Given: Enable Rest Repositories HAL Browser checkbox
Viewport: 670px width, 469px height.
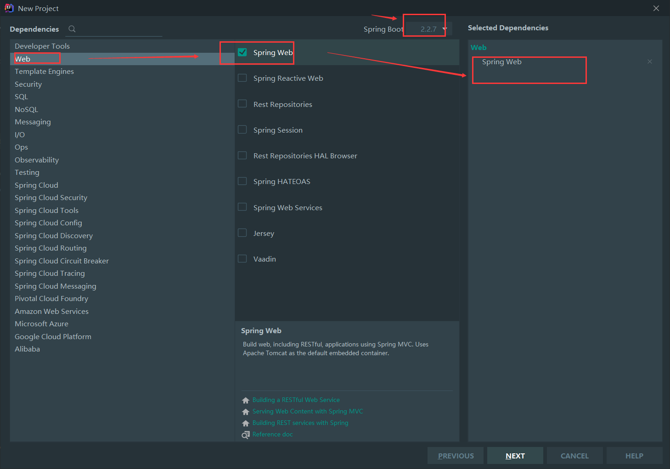Looking at the screenshot, I should (x=242, y=156).
